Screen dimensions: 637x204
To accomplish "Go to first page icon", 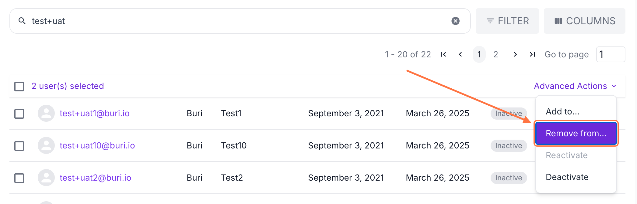I will tap(443, 54).
